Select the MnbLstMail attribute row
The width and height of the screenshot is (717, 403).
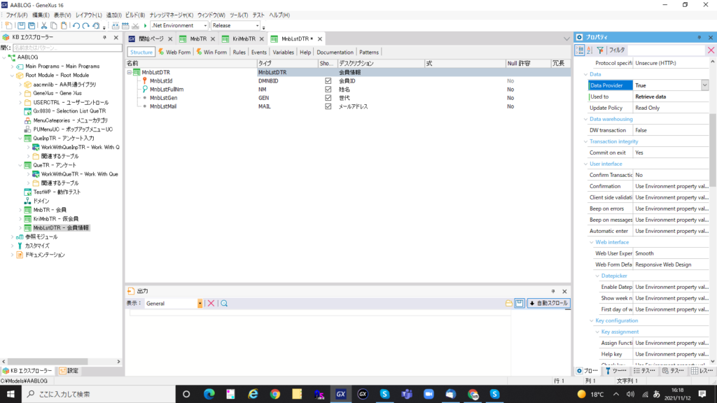point(347,106)
